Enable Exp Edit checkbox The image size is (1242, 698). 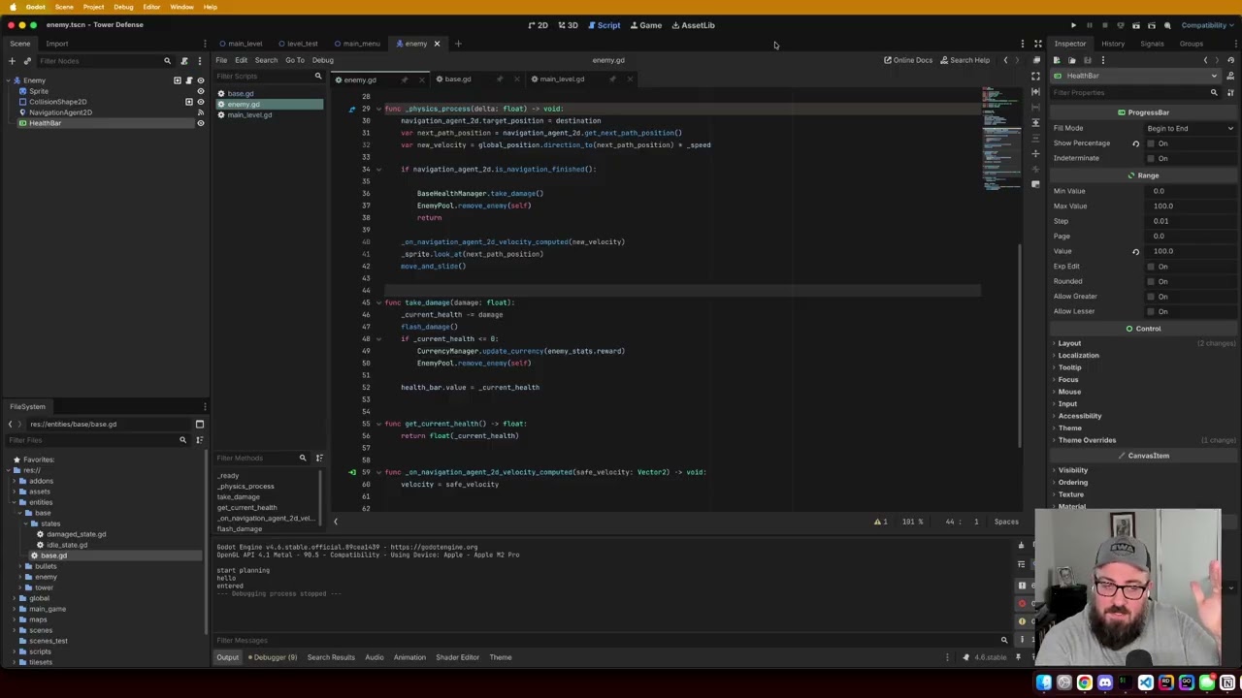tap(1151, 267)
